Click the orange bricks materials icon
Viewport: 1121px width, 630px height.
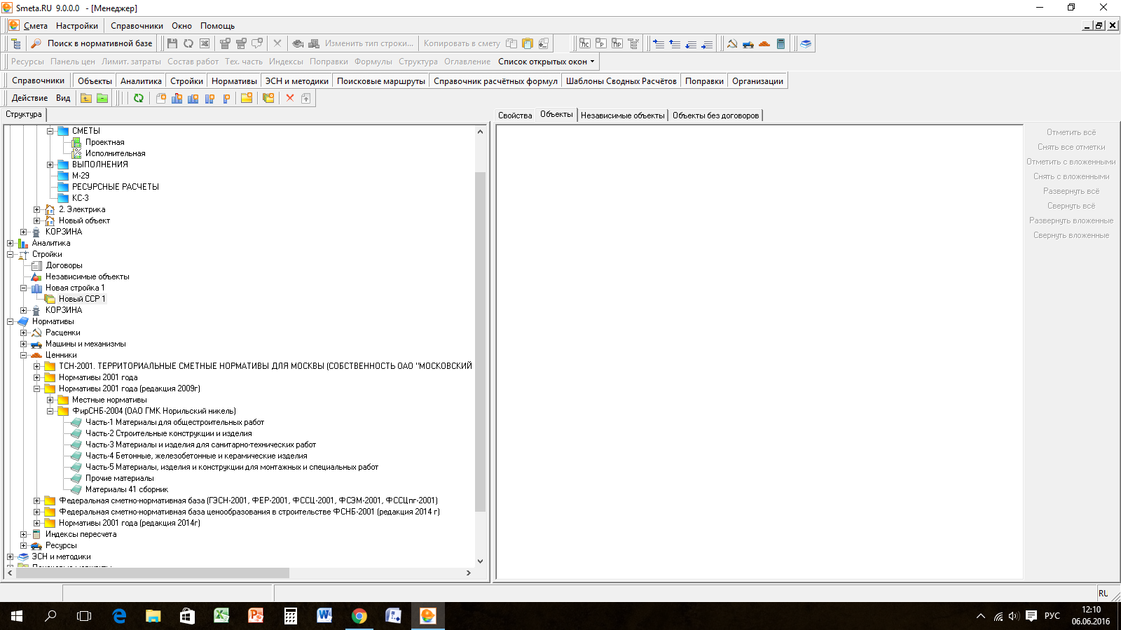tap(764, 43)
